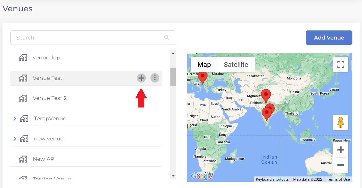This screenshot has height=188, width=362.
Task: Click the search magnifier icon
Action: (167, 37)
